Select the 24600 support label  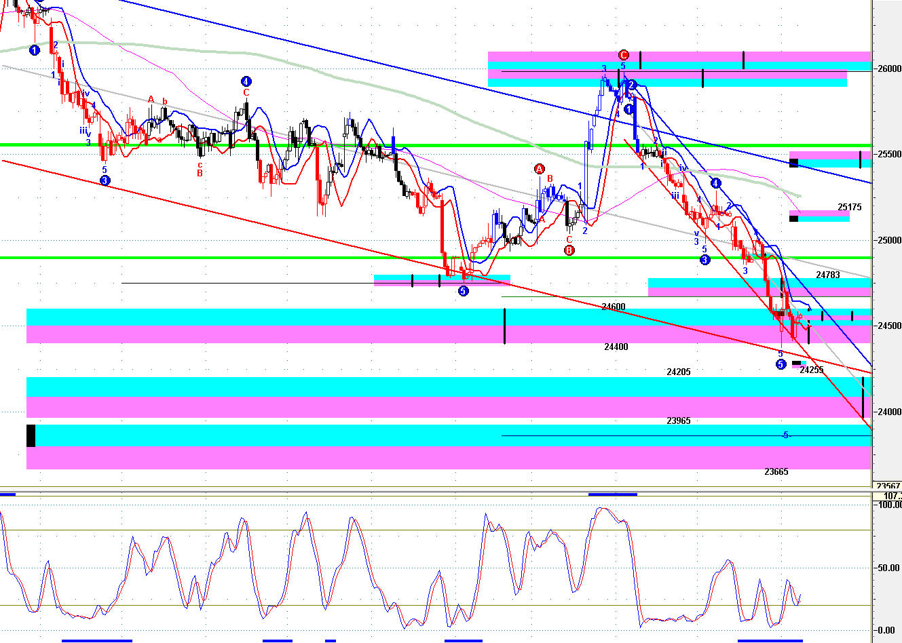tap(614, 307)
